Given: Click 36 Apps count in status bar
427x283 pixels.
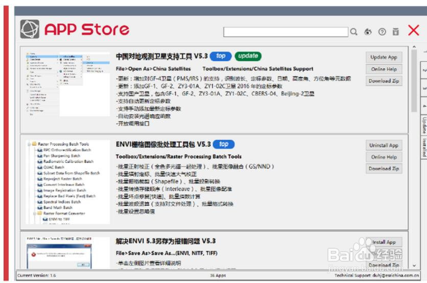Looking at the screenshot, I should (x=218, y=275).
